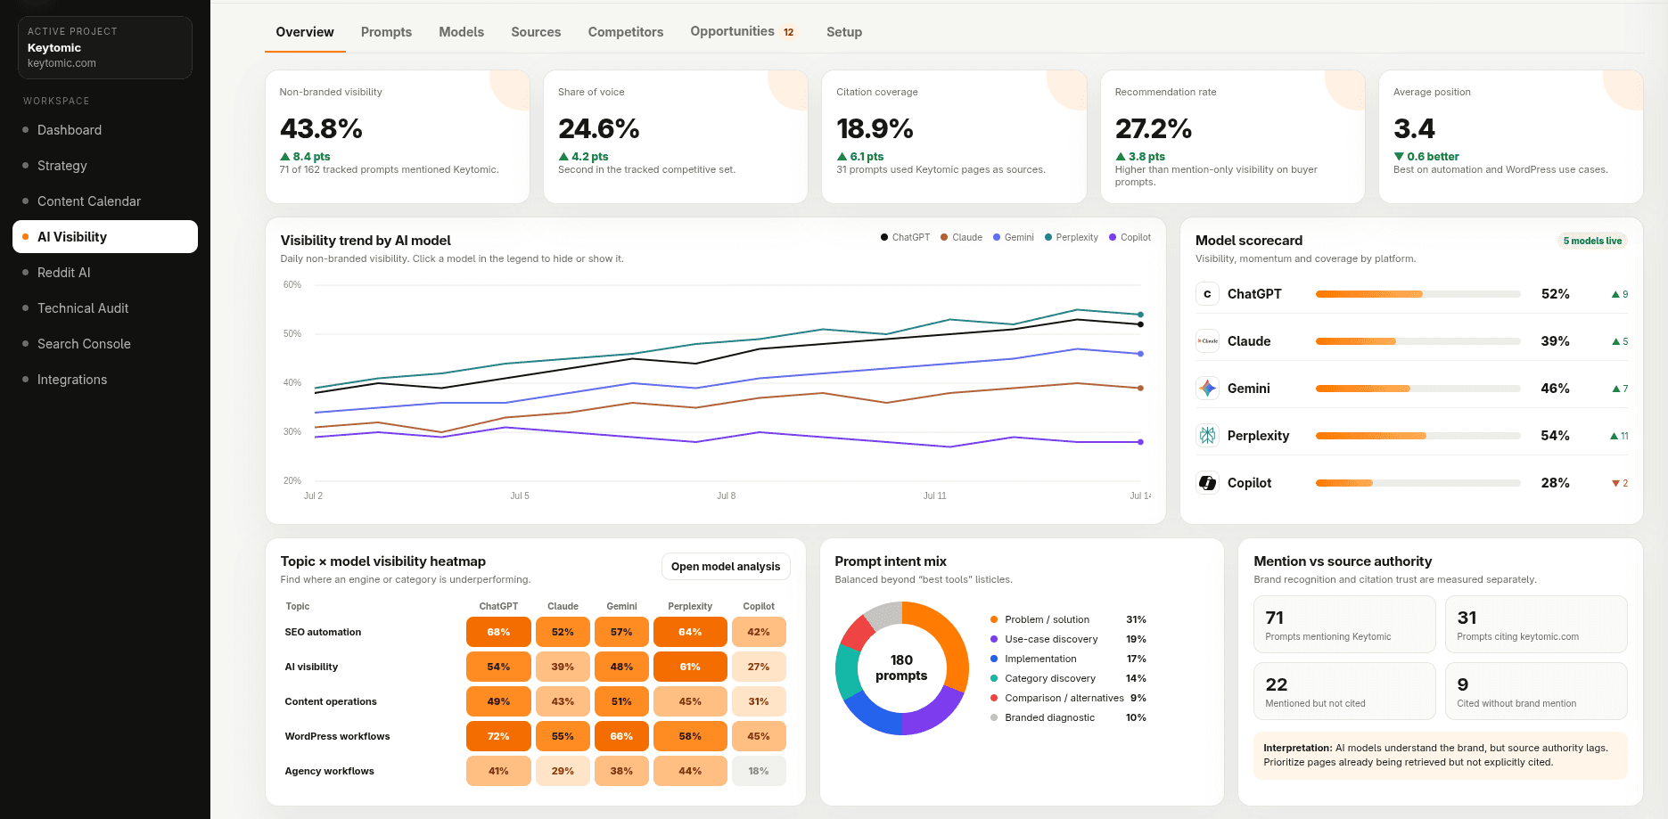This screenshot has width=1668, height=819.
Task: Click the Perplexity logo icon in scorecard
Action: [x=1207, y=436]
